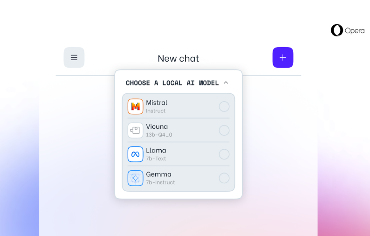Screen dimensions: 370x236
Task: Collapse the model list chevron
Action: 226,83
